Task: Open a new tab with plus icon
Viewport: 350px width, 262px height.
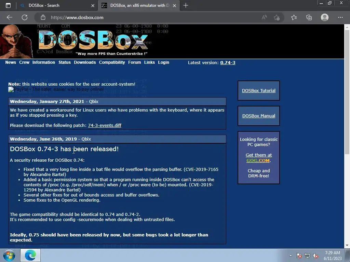Action: 186,5
